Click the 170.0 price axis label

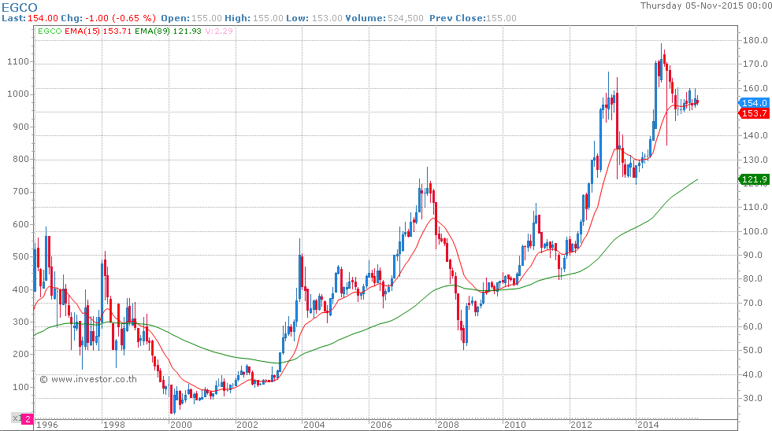pyautogui.click(x=755, y=64)
